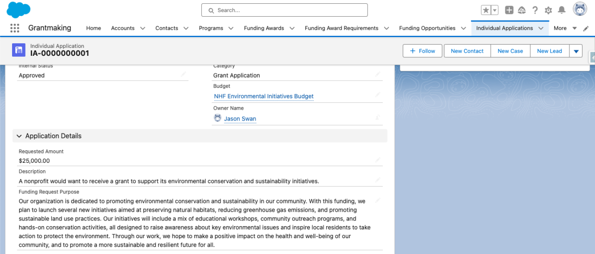The width and height of the screenshot is (595, 254).
Task: Click the Owner Name change icon
Action: pyautogui.click(x=378, y=118)
